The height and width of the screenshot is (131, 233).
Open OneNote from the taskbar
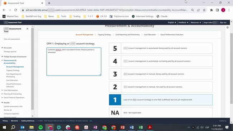95,127
